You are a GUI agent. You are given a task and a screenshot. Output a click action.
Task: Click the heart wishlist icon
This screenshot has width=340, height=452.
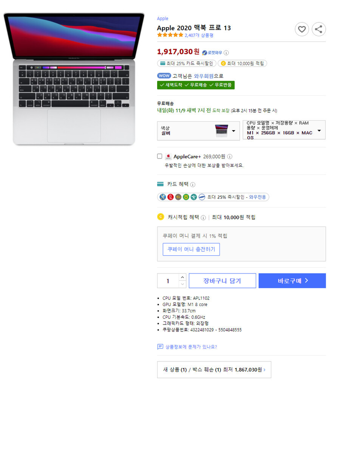[301, 29]
